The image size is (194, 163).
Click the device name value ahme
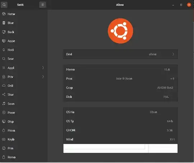point(153,54)
